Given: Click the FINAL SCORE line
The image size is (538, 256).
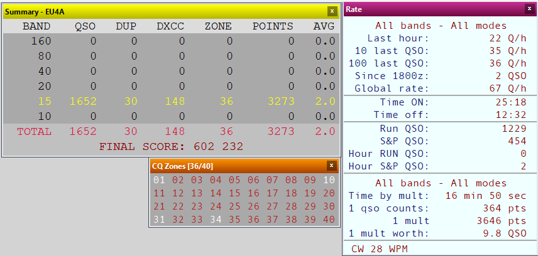Looking at the screenshot, I should tap(171, 146).
